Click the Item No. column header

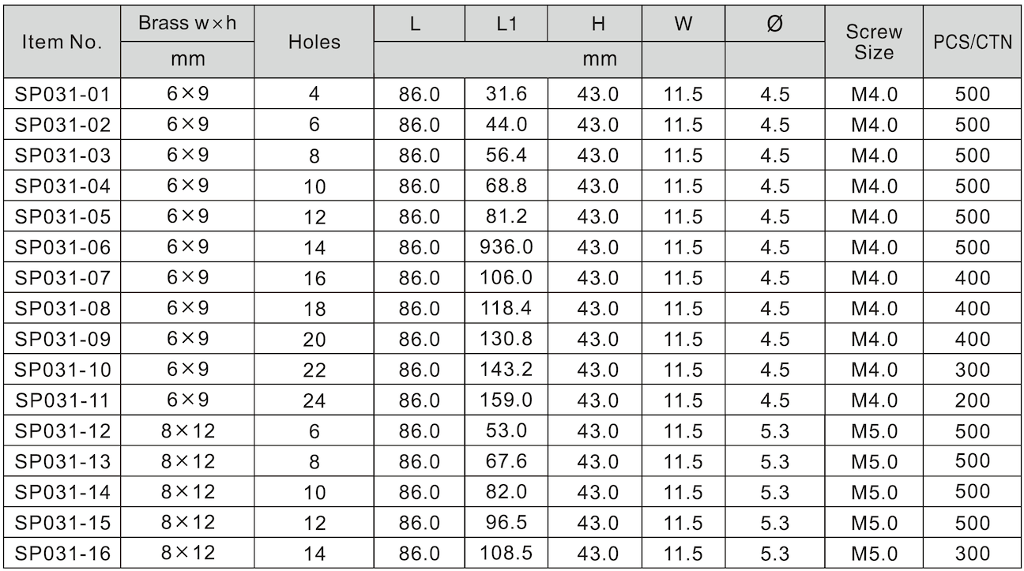pyautogui.click(x=61, y=43)
